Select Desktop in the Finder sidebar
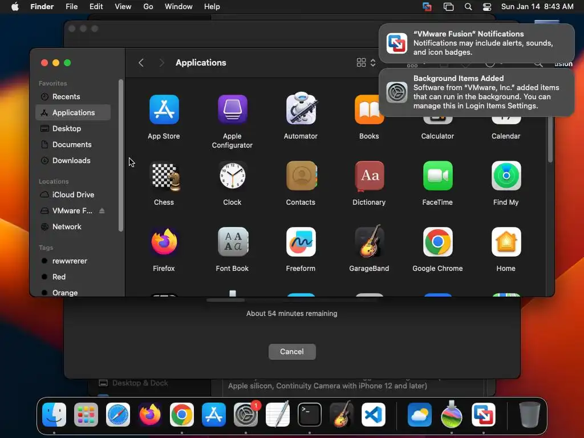This screenshot has width=584, height=438. (73, 128)
